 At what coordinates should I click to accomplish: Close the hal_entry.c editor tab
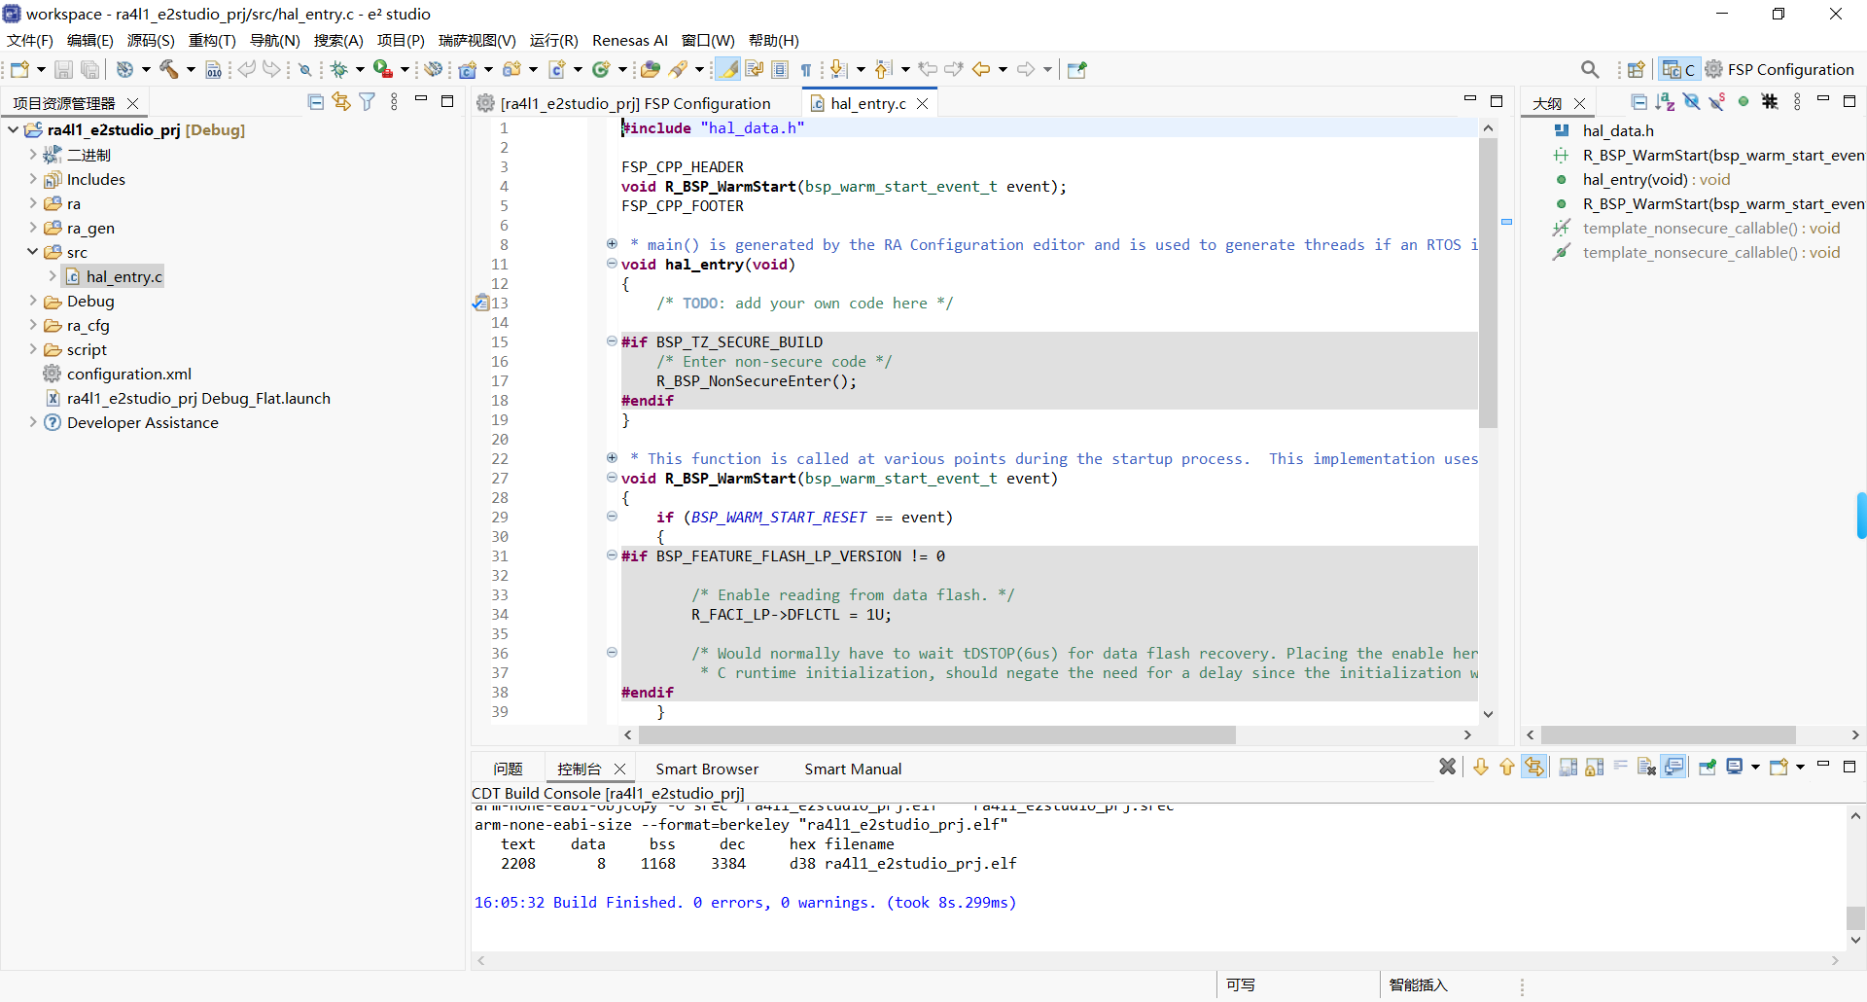tap(923, 103)
